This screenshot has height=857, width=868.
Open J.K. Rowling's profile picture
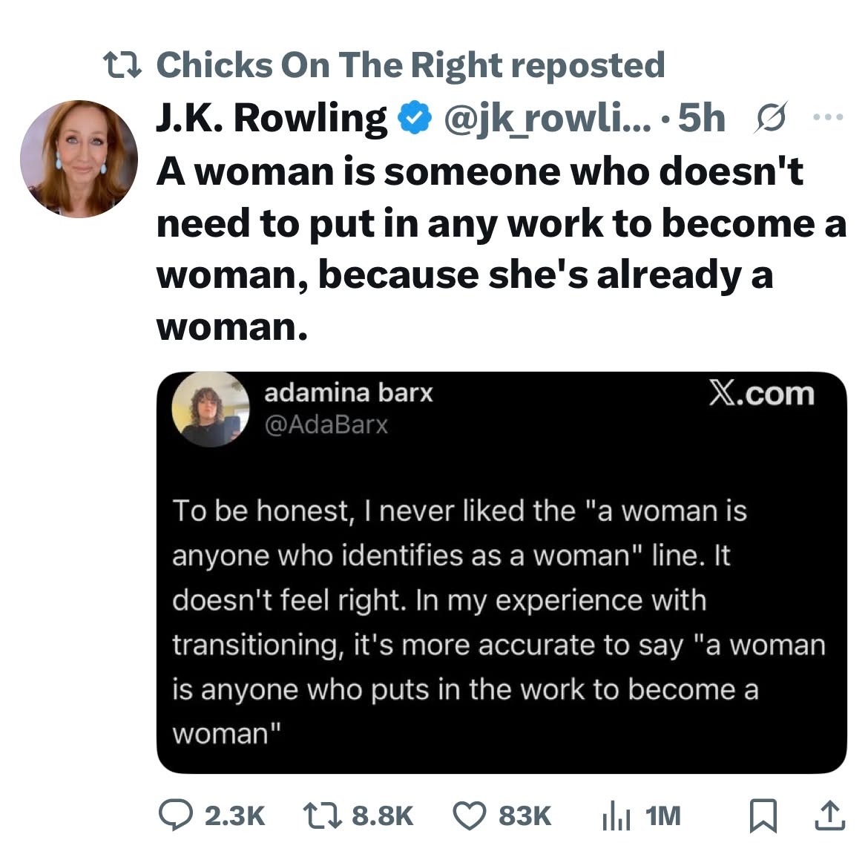[x=79, y=159]
